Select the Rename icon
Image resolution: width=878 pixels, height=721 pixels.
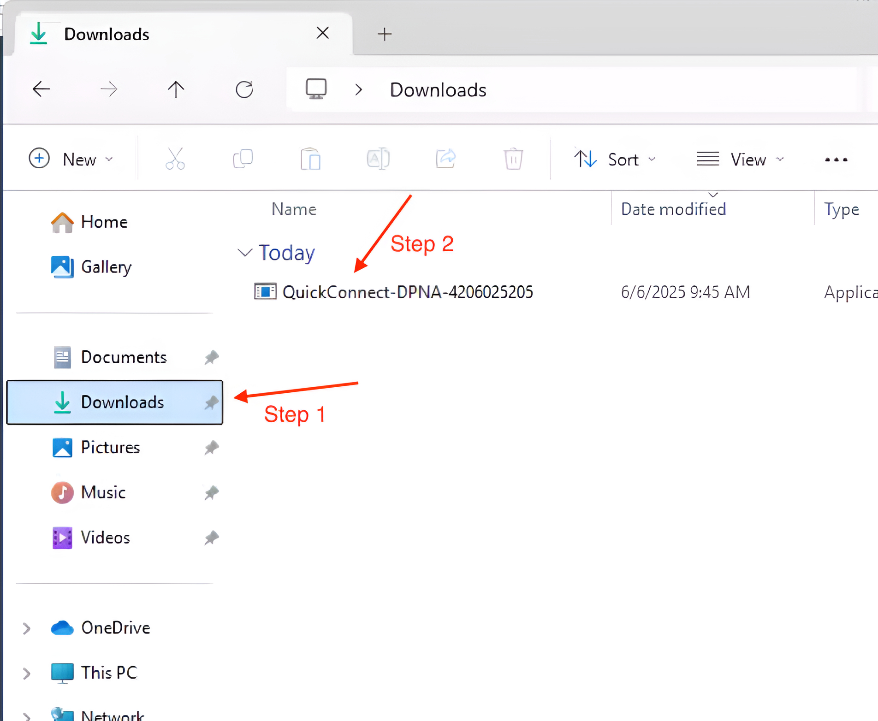point(378,159)
